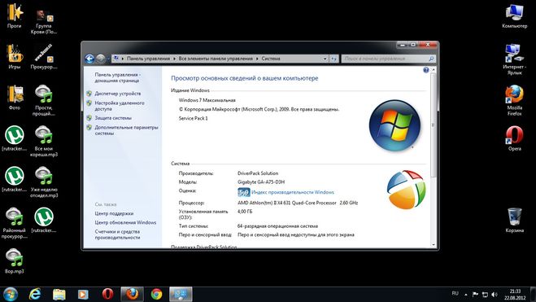Open Windows Explorer folder in taskbar
536x302 pixels.
pos(59,294)
